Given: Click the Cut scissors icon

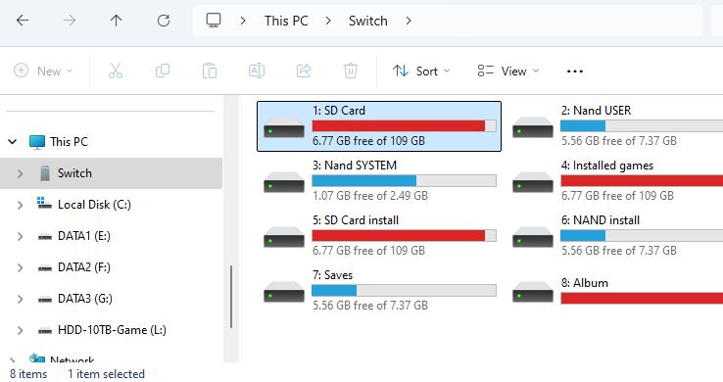Looking at the screenshot, I should (x=116, y=71).
